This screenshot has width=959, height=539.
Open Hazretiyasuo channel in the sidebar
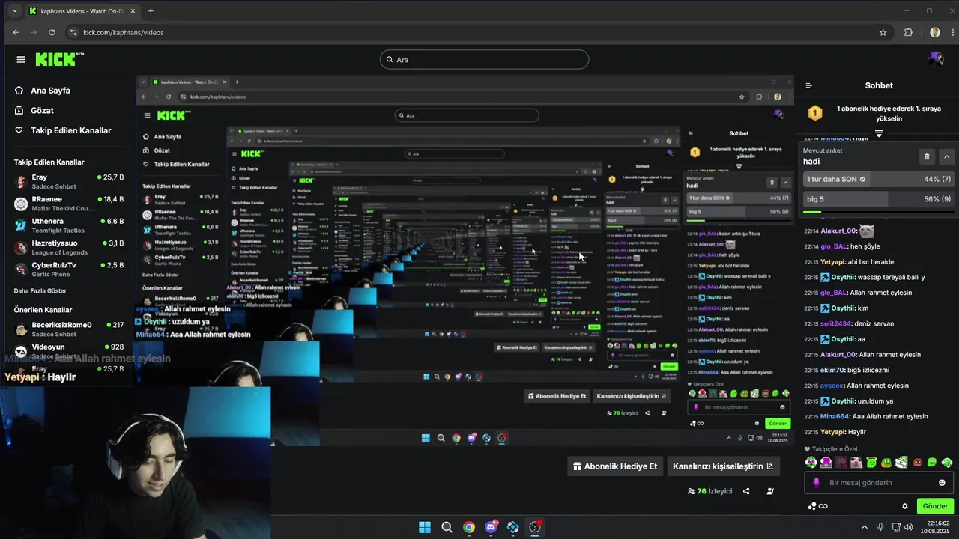[69, 248]
